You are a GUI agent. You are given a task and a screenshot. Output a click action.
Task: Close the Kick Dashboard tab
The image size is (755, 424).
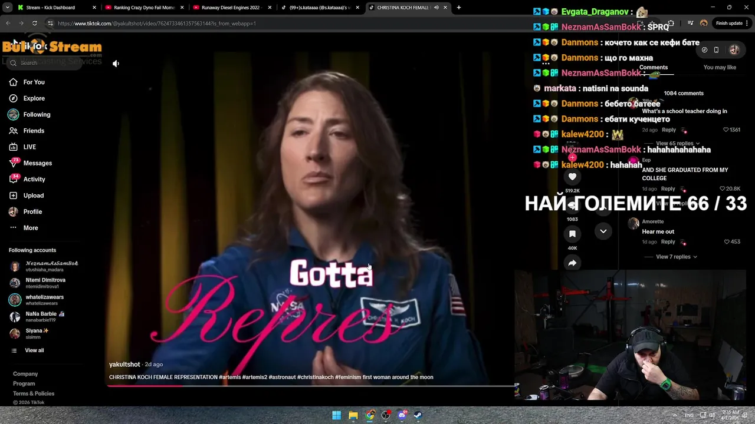(94, 8)
